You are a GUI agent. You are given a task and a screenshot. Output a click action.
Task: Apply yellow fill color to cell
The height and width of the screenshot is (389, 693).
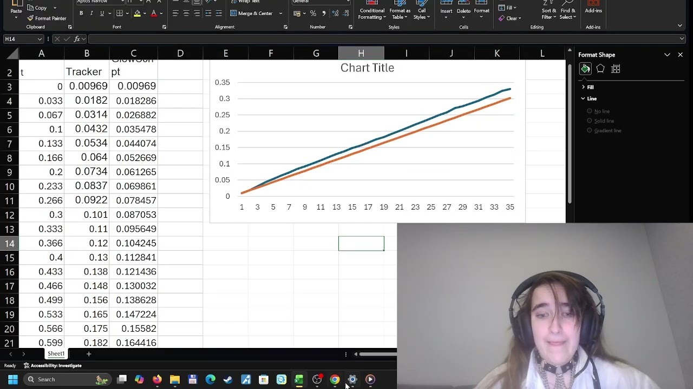point(137,13)
